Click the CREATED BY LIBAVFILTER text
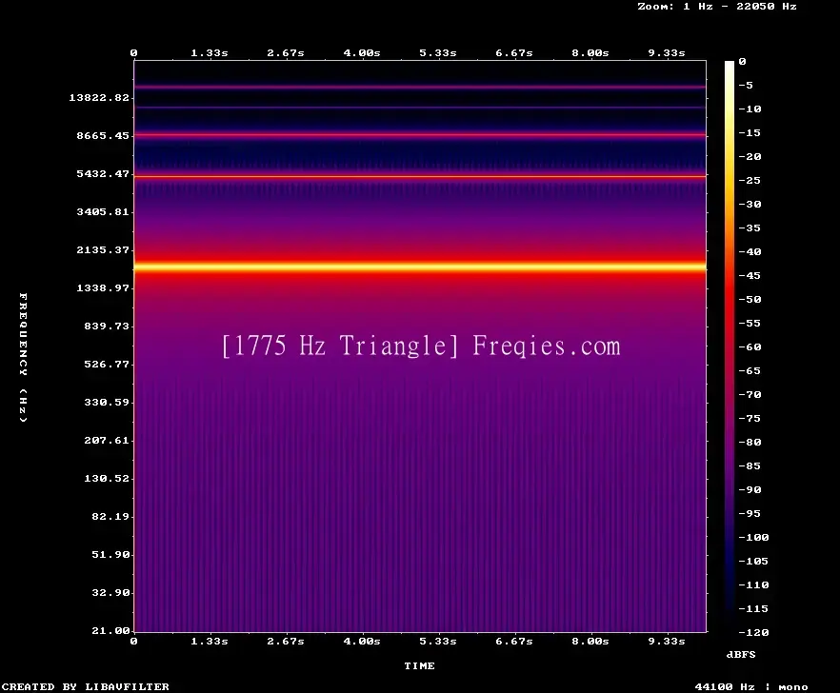840x693 pixels. (x=85, y=686)
